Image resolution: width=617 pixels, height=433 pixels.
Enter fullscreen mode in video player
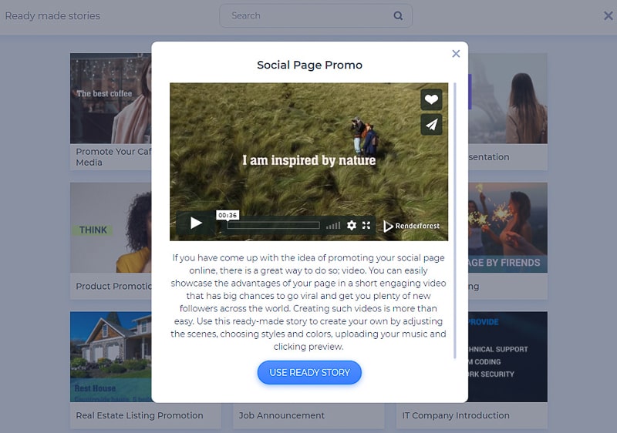point(366,225)
